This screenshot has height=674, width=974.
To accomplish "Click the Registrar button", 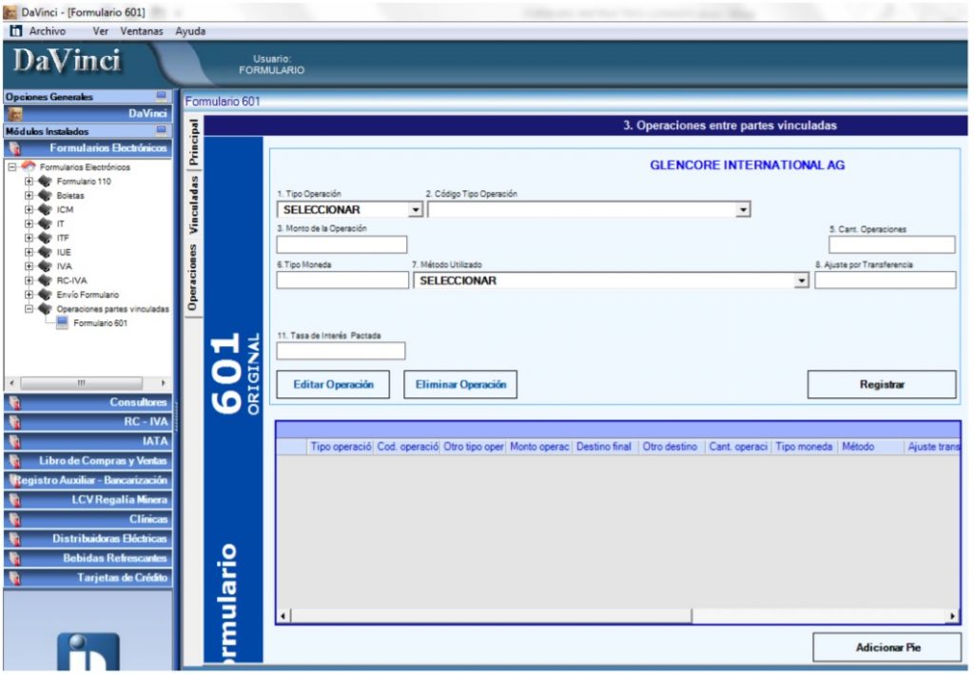I will click(881, 385).
